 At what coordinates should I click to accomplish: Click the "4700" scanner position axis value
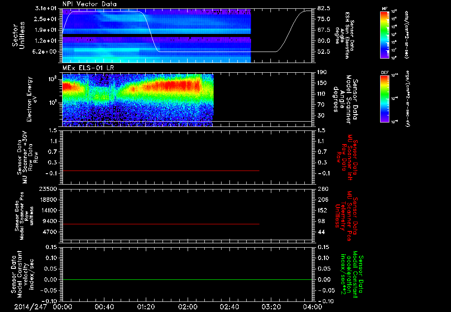tap(49, 232)
